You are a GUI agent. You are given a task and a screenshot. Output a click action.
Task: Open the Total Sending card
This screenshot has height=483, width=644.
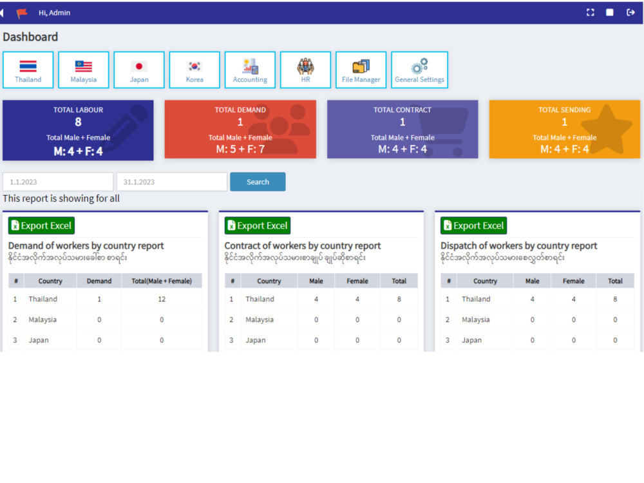tap(565, 129)
